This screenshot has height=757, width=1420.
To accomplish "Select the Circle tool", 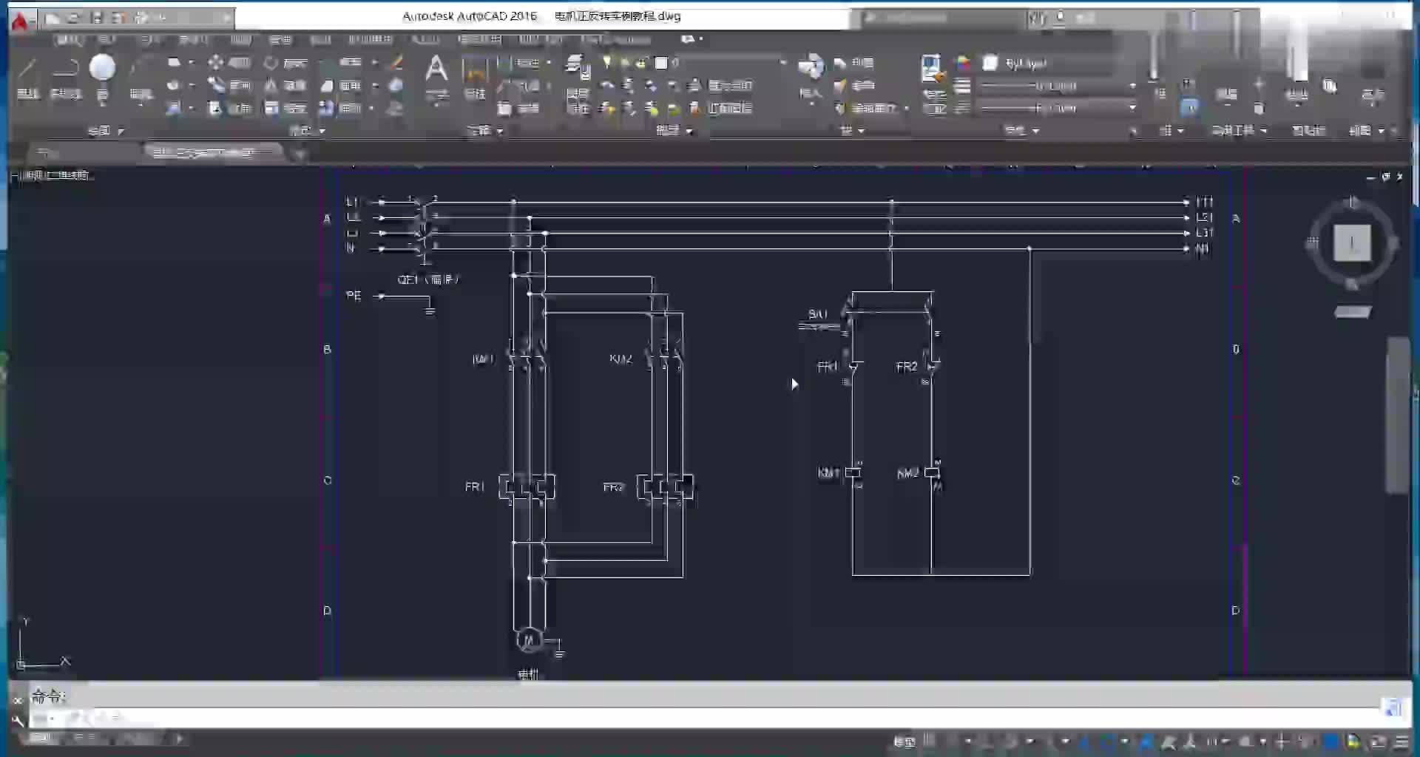I will (102, 75).
